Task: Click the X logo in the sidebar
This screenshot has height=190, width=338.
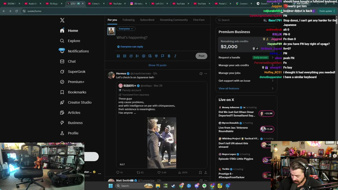Action: pyautogui.click(x=62, y=20)
